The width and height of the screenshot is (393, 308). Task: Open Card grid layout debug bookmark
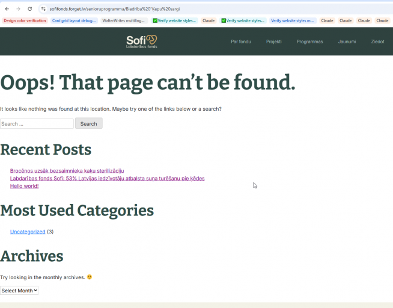tap(74, 20)
